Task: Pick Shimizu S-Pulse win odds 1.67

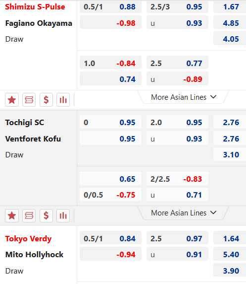Action: [x=230, y=7]
